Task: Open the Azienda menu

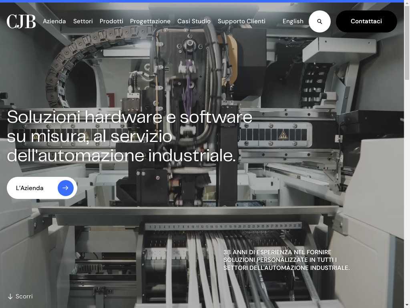Action: click(54, 21)
